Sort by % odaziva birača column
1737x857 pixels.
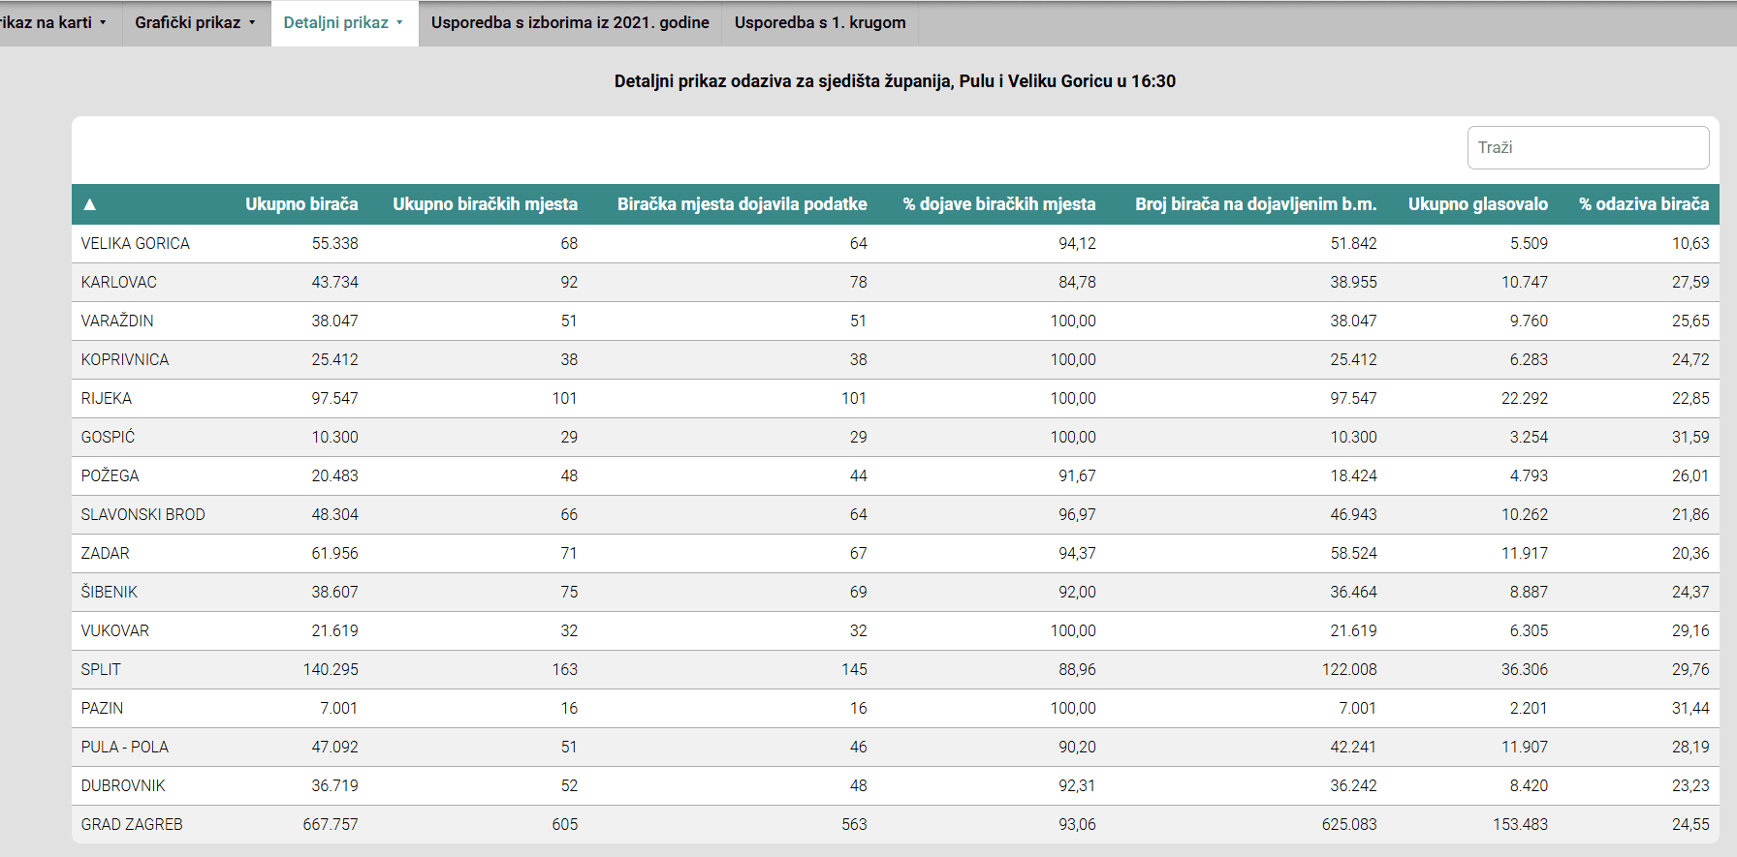[1643, 204]
